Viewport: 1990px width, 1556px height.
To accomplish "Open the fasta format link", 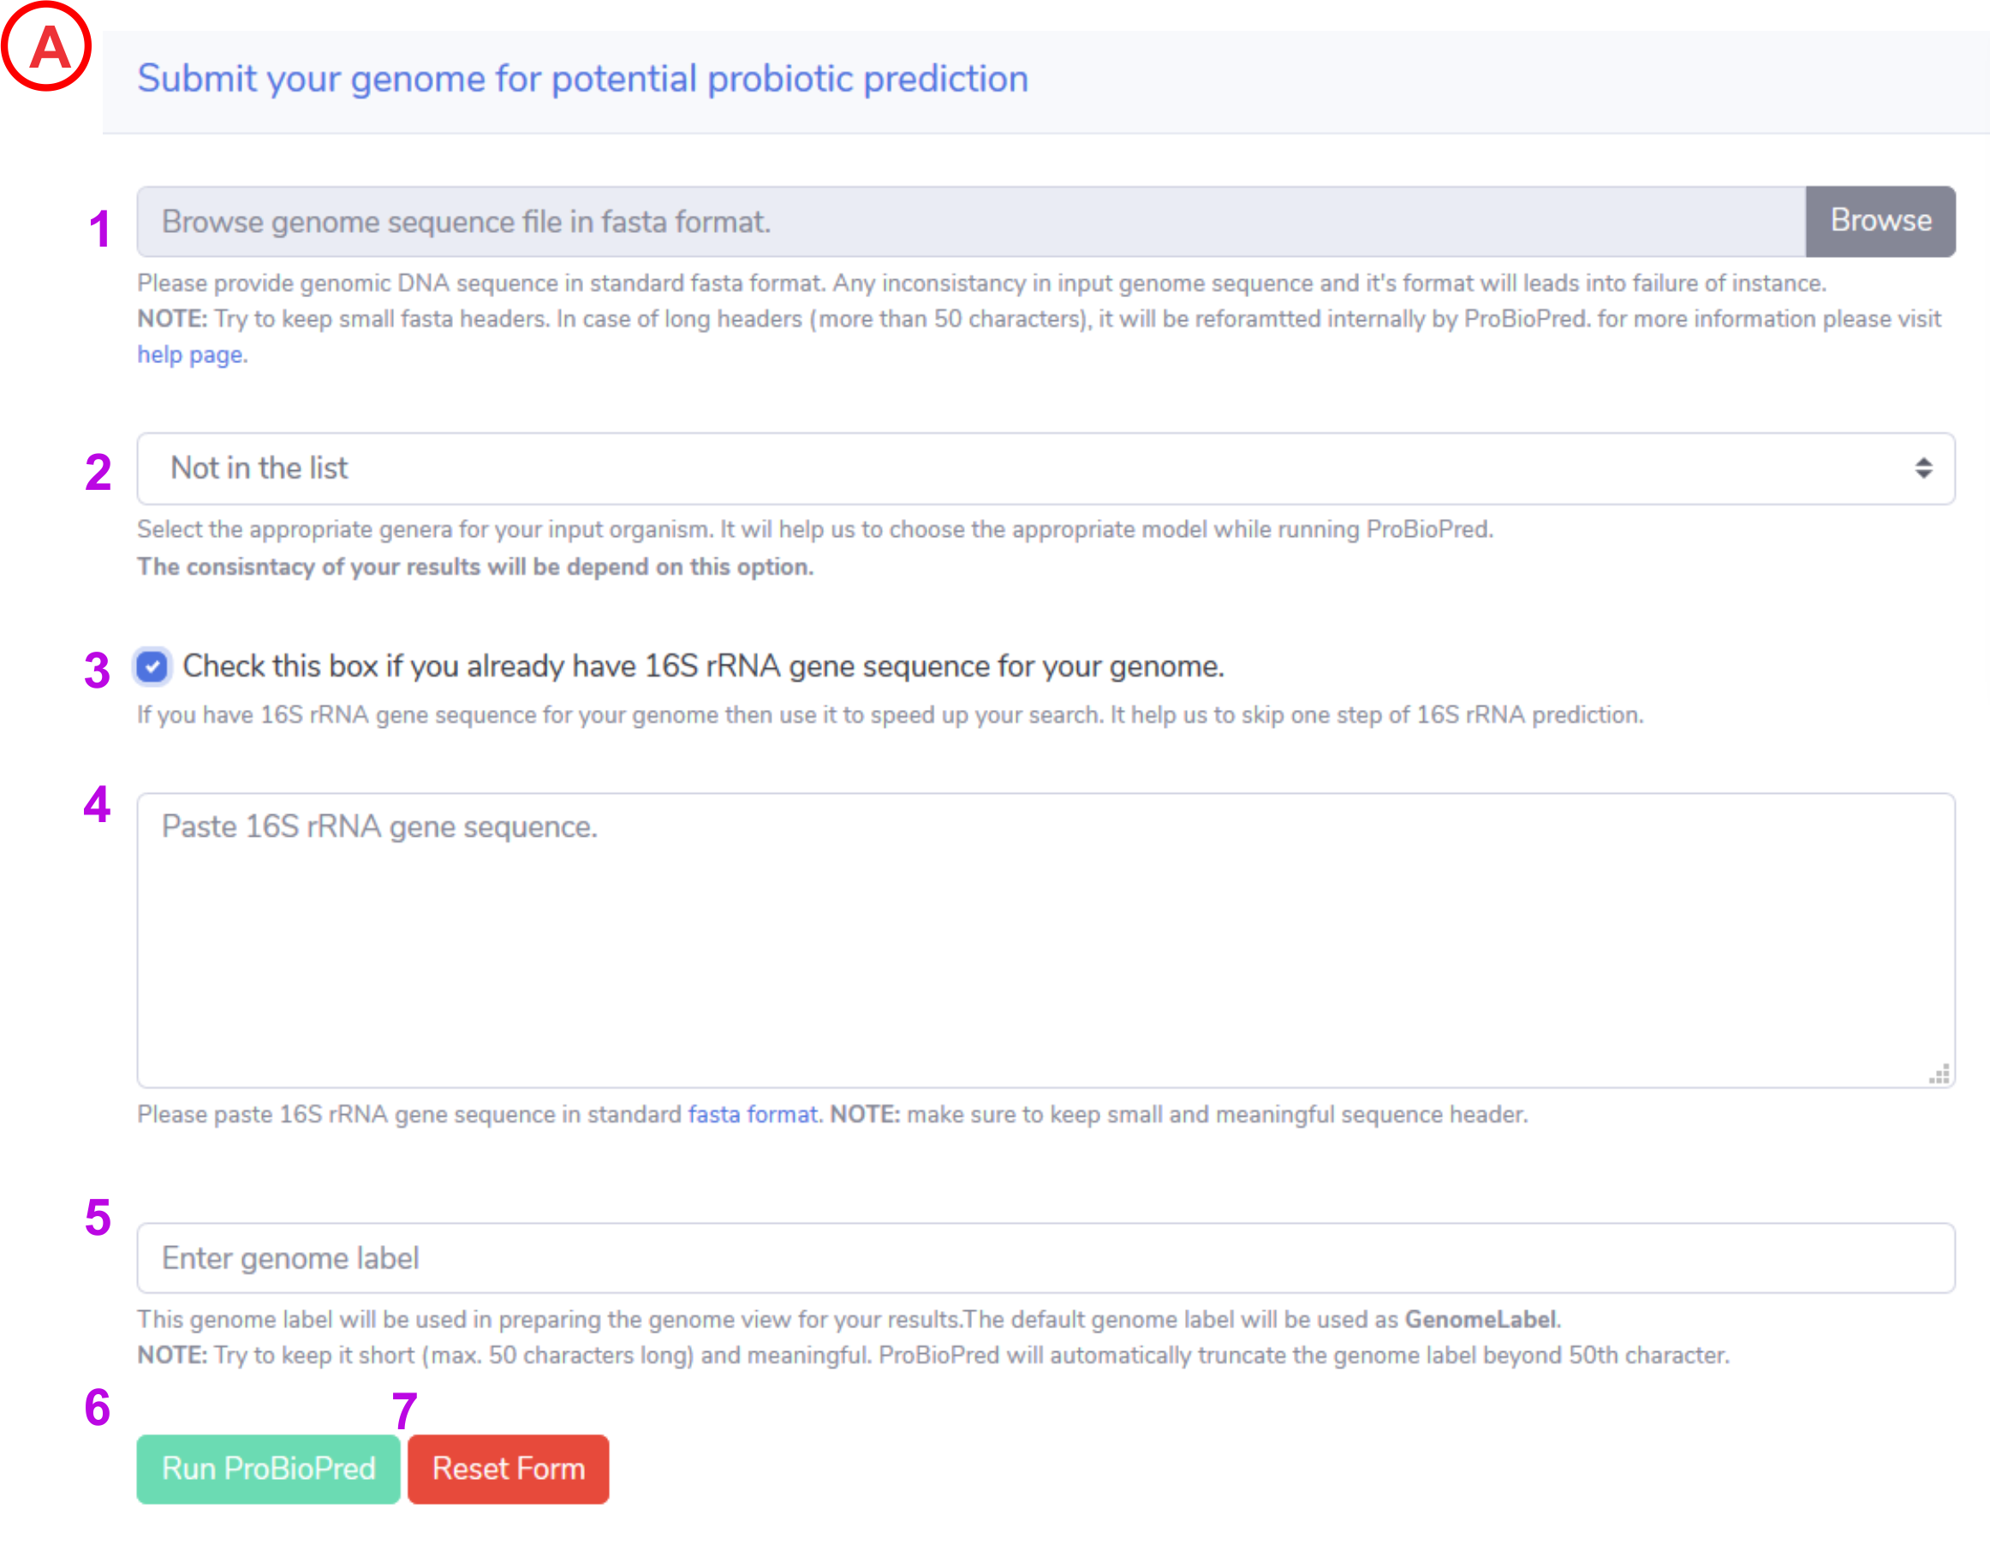I will 753,1114.
